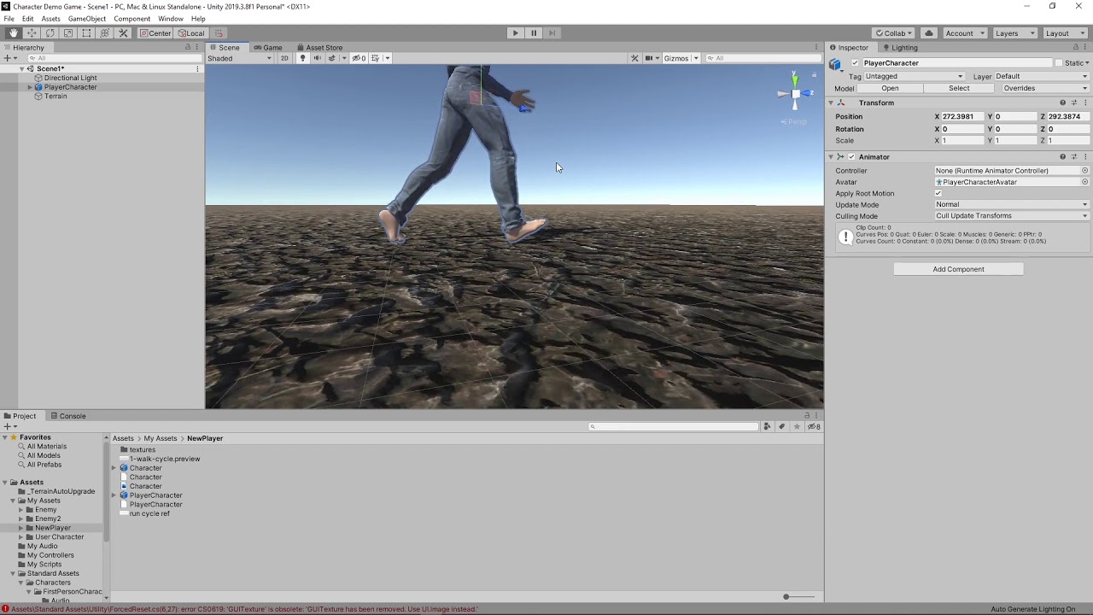Lock the Hierarchy panel with the padlock
Viewport: 1093px width, 615px height.
pyautogui.click(x=188, y=47)
